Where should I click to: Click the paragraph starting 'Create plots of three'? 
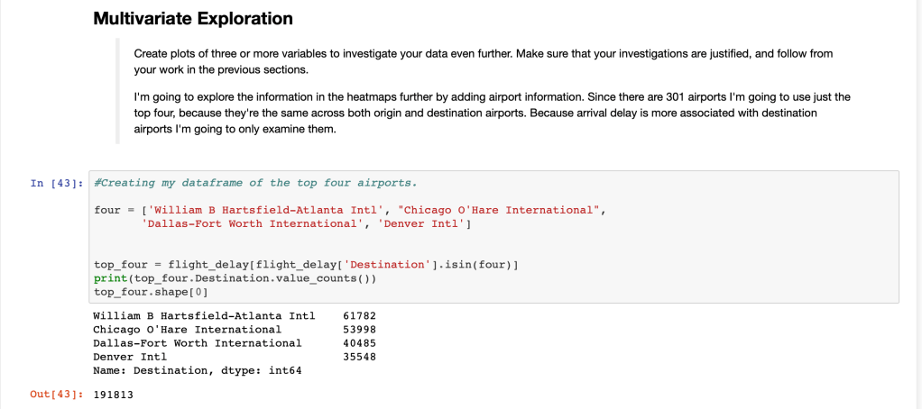point(483,61)
